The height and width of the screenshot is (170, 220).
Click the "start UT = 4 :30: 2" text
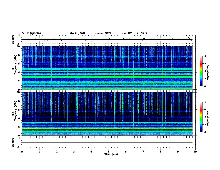point(134,33)
